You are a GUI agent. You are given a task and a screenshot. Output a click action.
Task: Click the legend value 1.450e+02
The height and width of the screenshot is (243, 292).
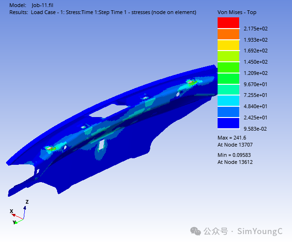click(x=255, y=62)
